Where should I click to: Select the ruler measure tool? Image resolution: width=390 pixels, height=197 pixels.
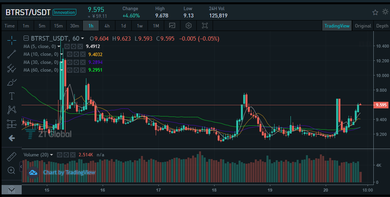[12, 156]
